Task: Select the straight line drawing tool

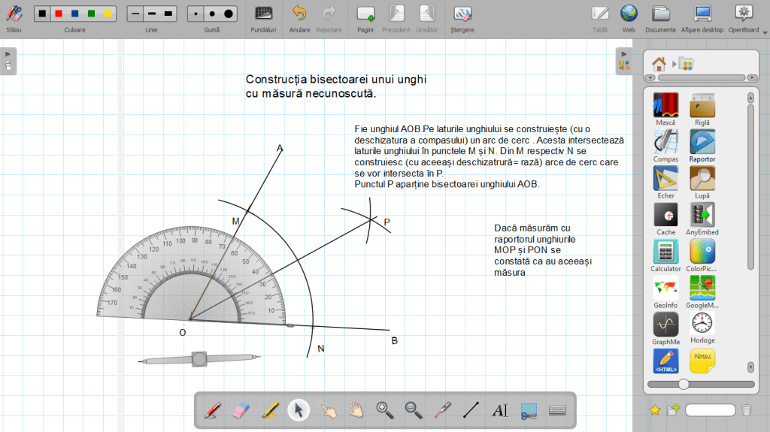Action: click(x=471, y=410)
